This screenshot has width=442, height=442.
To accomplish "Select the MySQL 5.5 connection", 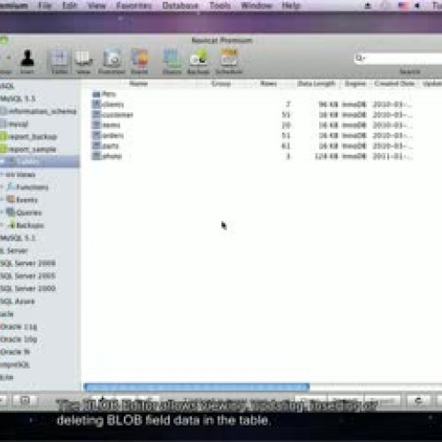I will tap(18, 99).
